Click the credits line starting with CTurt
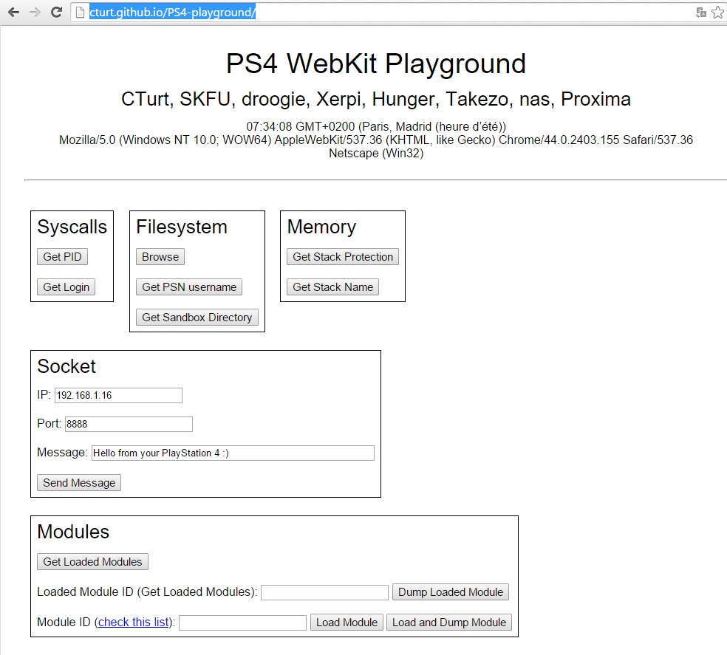 click(375, 99)
